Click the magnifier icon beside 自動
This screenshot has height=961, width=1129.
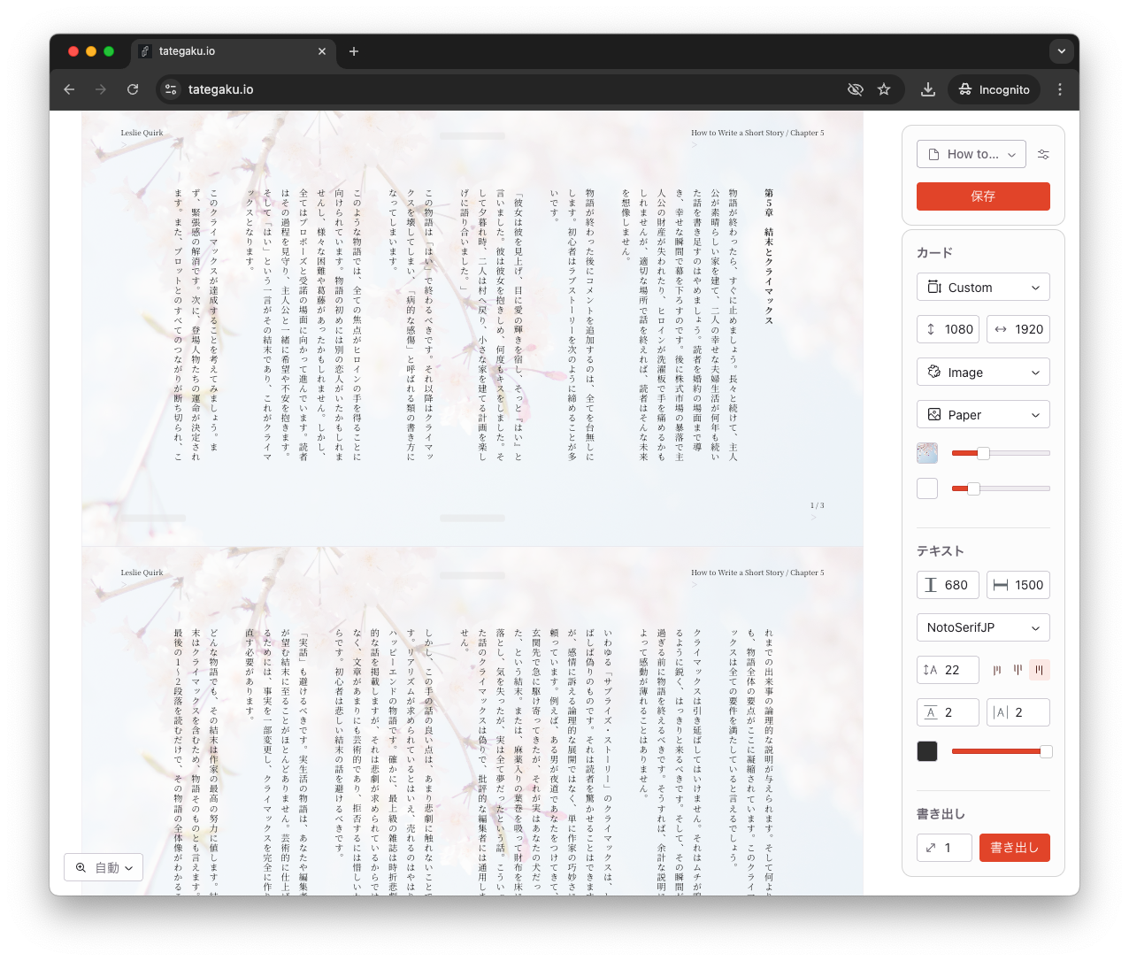81,867
